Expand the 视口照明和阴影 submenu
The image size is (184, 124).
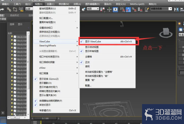click(56, 62)
